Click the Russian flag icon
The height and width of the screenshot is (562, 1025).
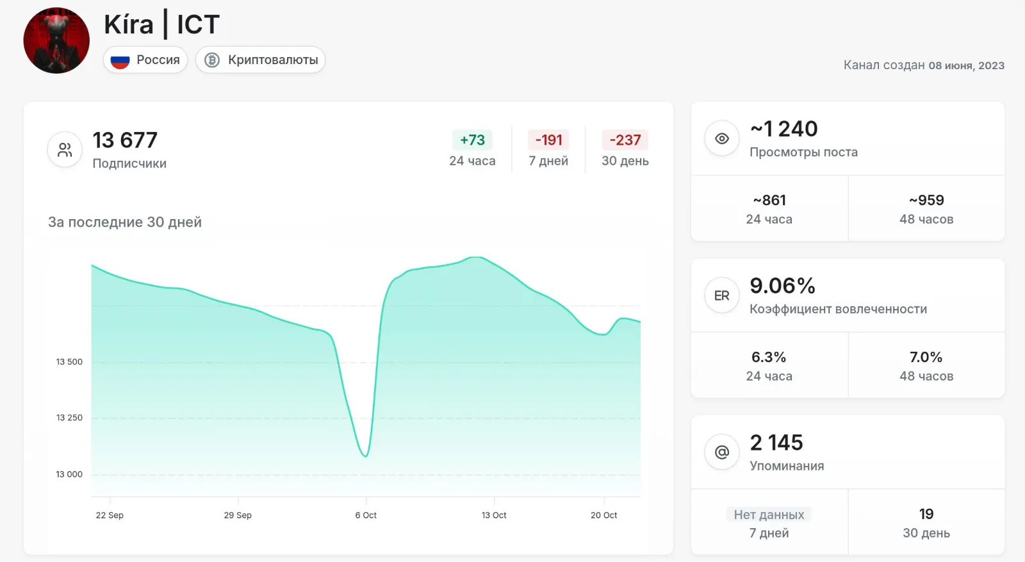pos(120,60)
